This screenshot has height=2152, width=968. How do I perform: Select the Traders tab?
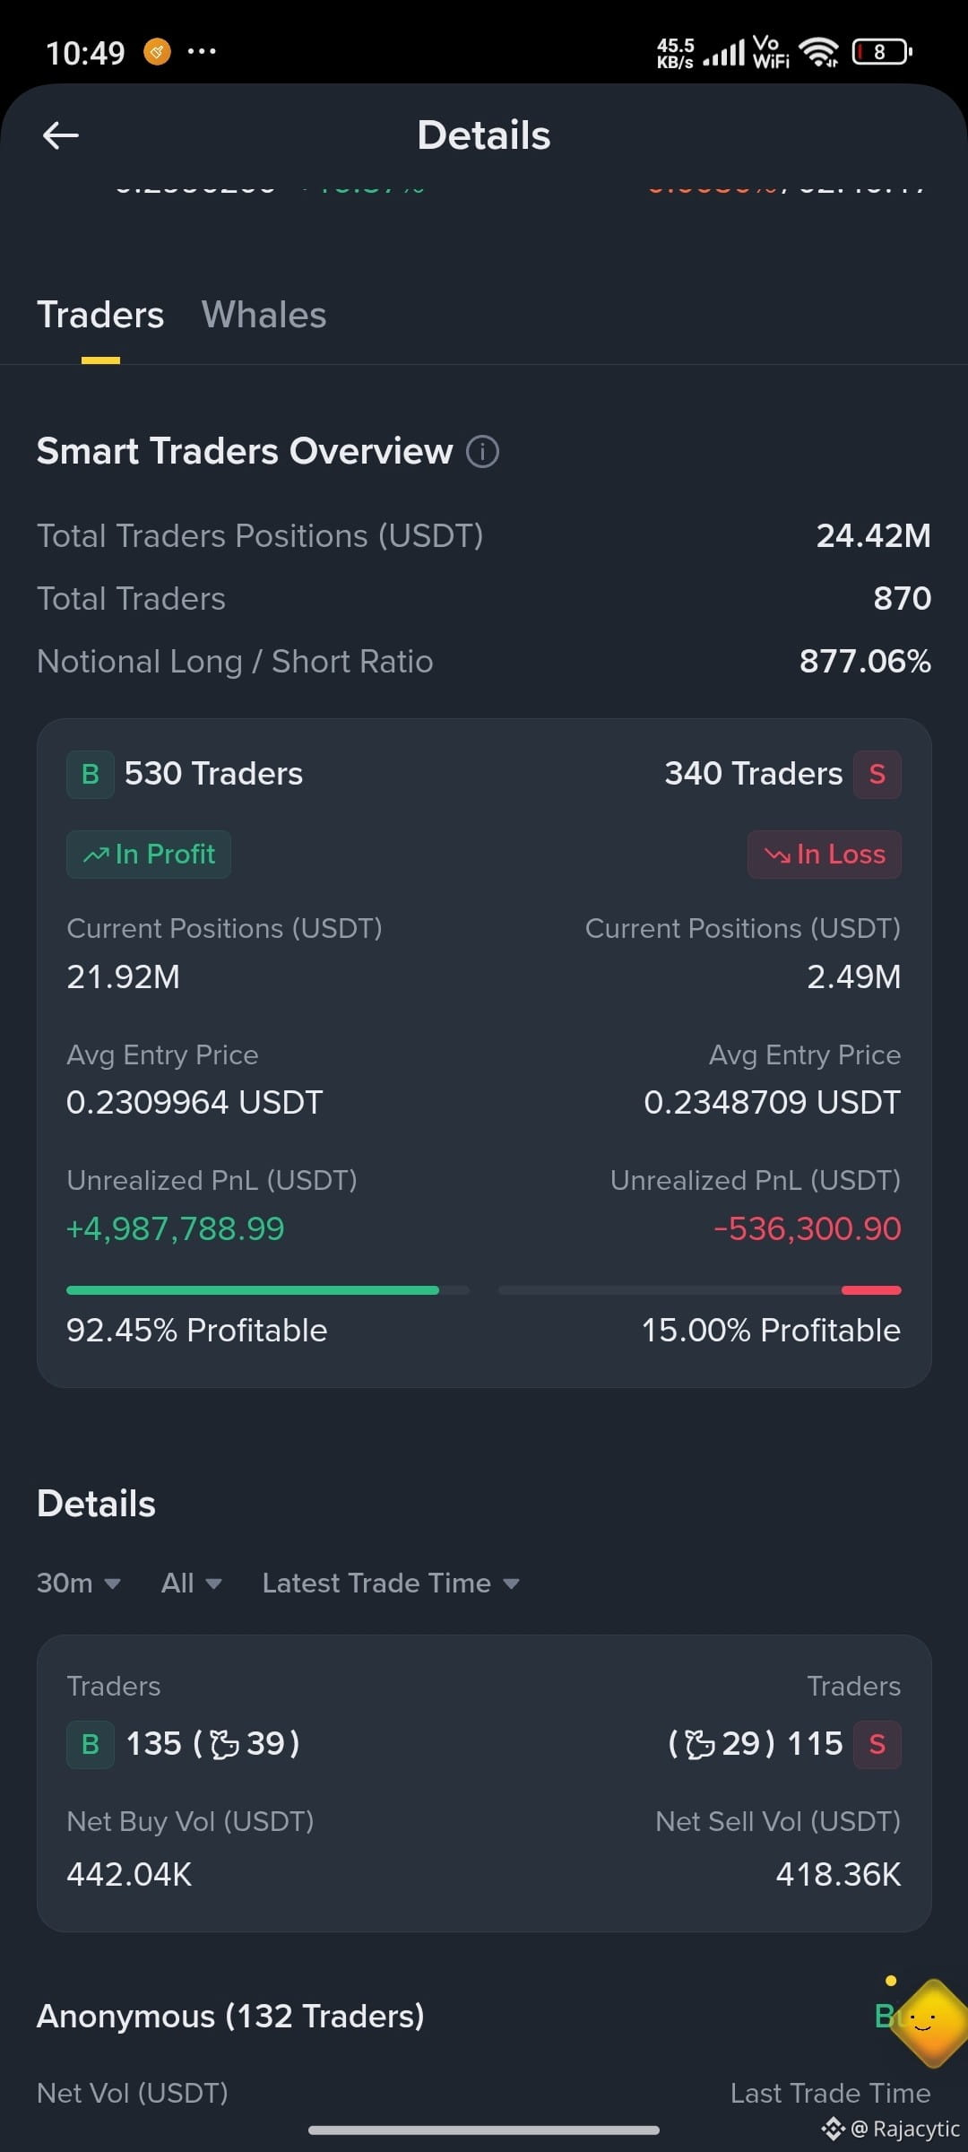click(x=100, y=315)
